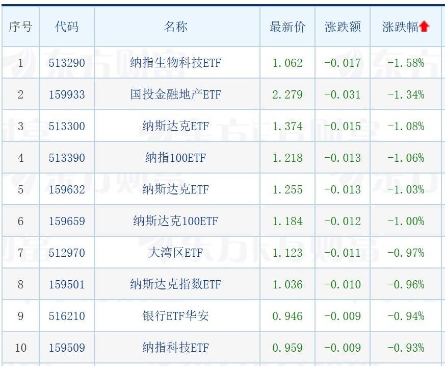Open the 银行ETF华安 link
445x366 pixels.
coord(176,316)
